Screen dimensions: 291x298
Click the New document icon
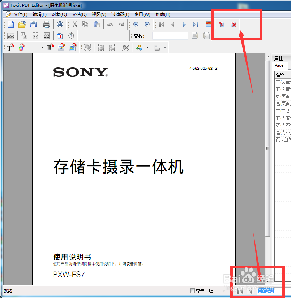(11, 24)
